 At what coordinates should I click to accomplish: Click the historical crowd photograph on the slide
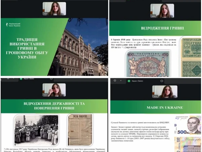pyautogui.click(x=37, y=130)
